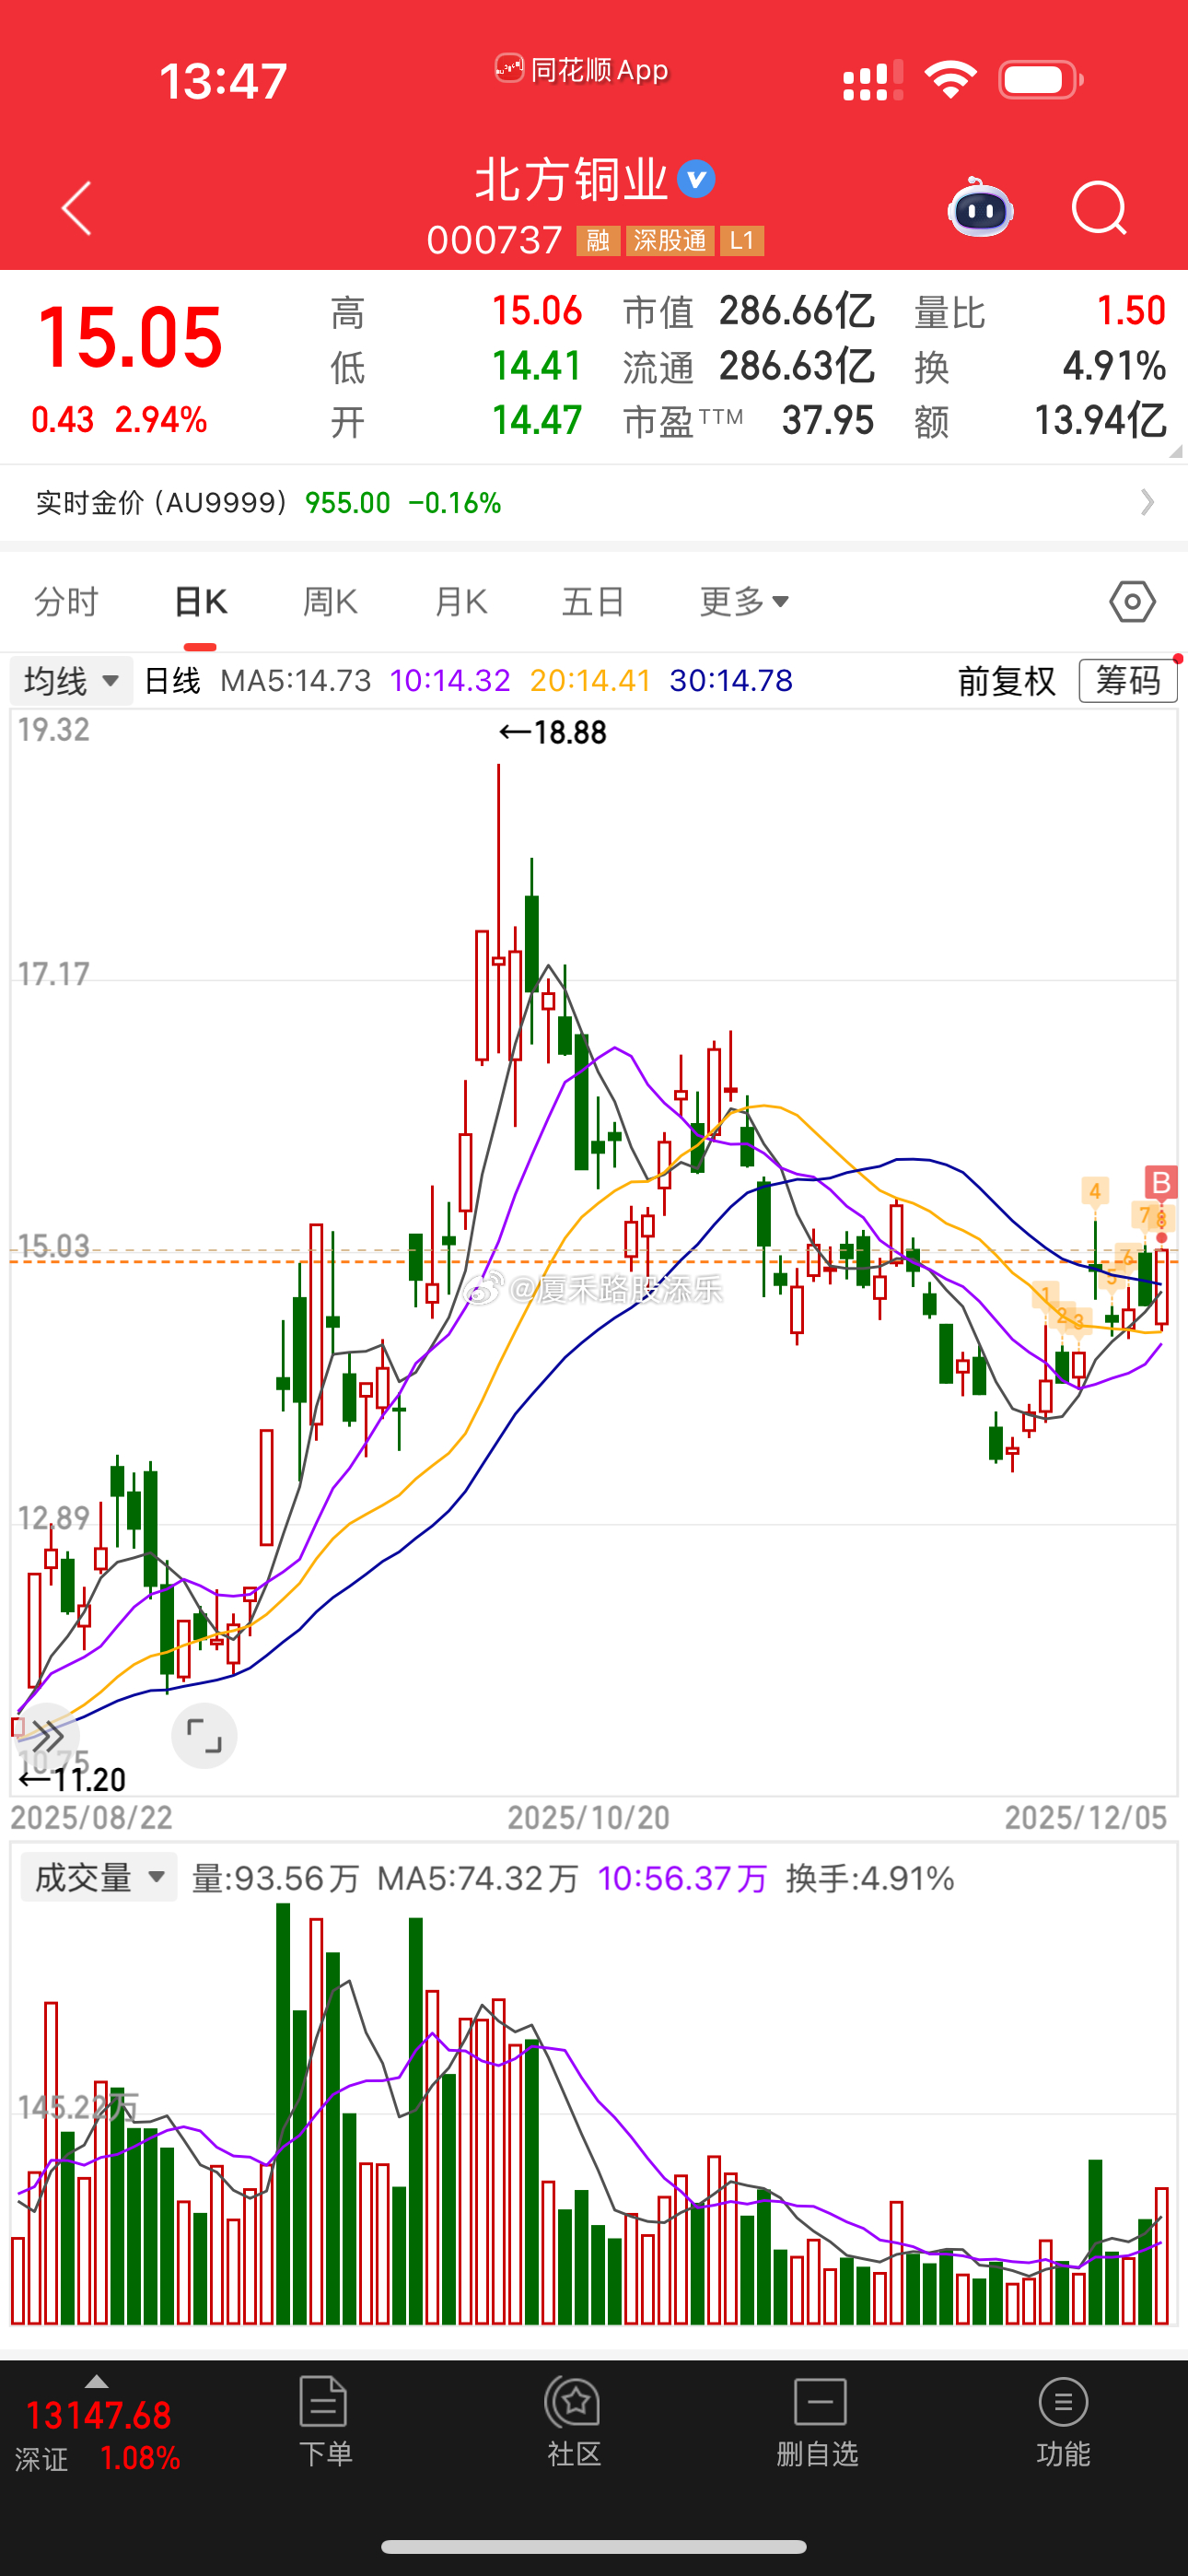Tap the 前复权 adjustment selector
This screenshot has width=1188, height=2576.
tap(1006, 681)
